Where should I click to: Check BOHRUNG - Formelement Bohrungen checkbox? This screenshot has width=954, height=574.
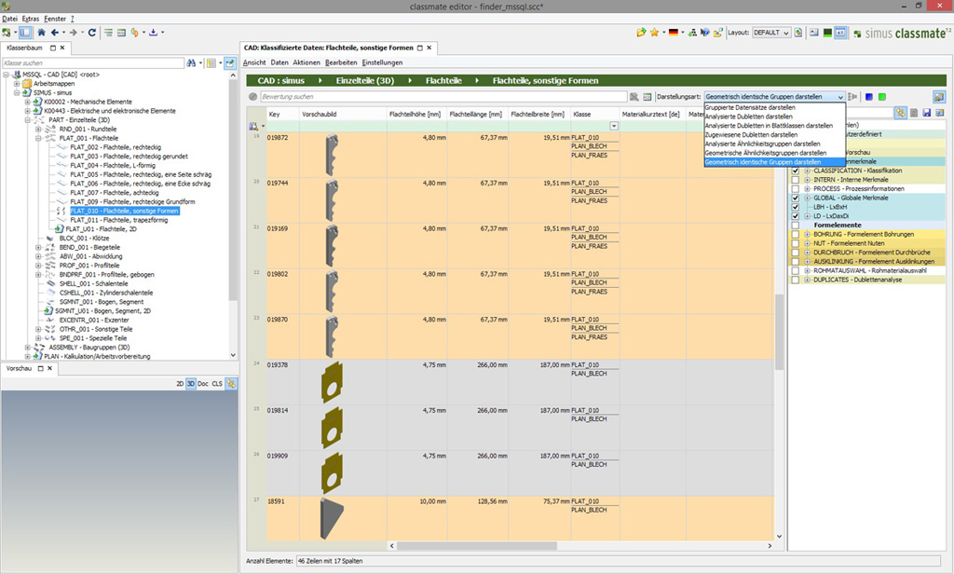[796, 234]
